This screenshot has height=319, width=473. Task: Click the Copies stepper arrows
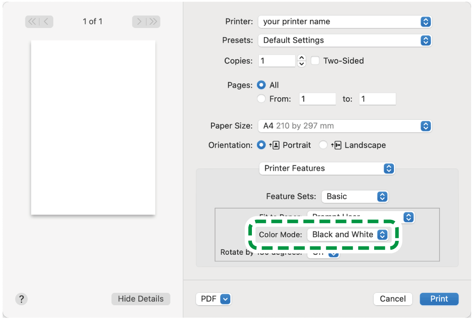[x=302, y=61]
